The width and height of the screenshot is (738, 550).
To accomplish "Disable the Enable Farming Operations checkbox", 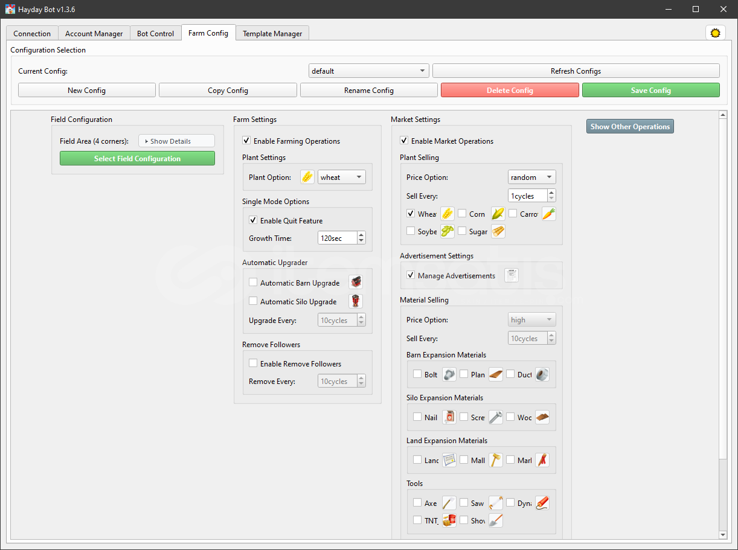I will click(246, 141).
